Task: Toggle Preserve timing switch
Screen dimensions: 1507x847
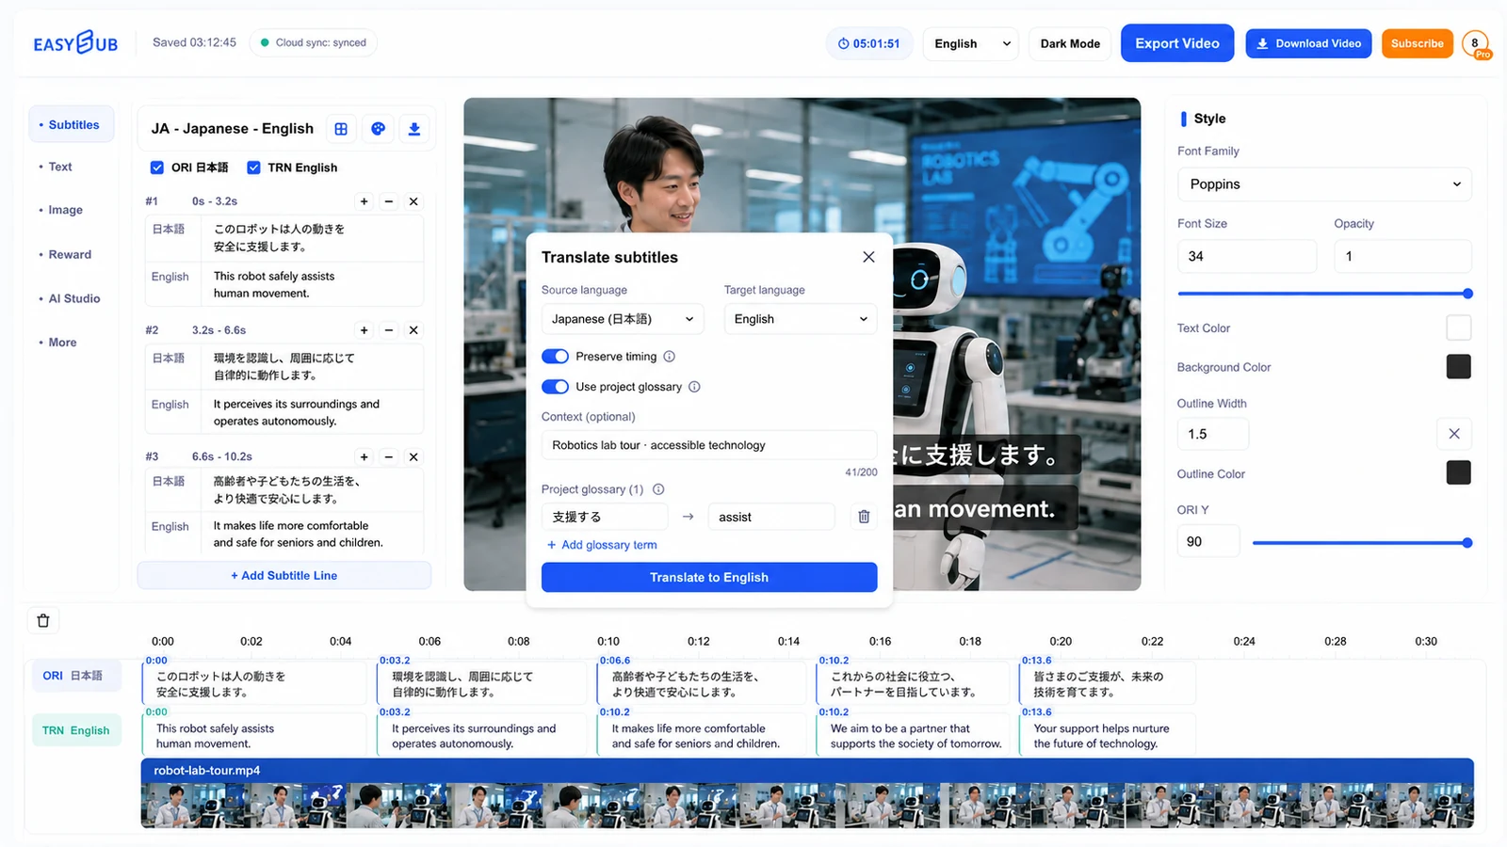Action: coord(556,357)
